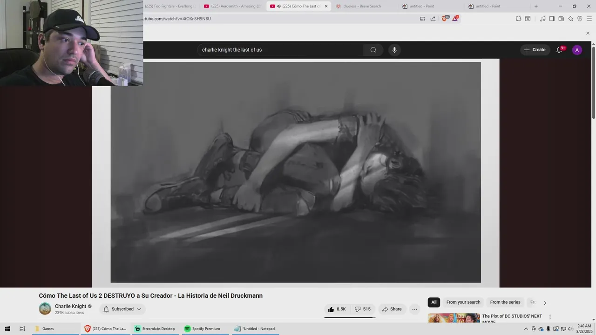The width and height of the screenshot is (596, 335).
Task: Click the paused video frame
Action: 296,172
